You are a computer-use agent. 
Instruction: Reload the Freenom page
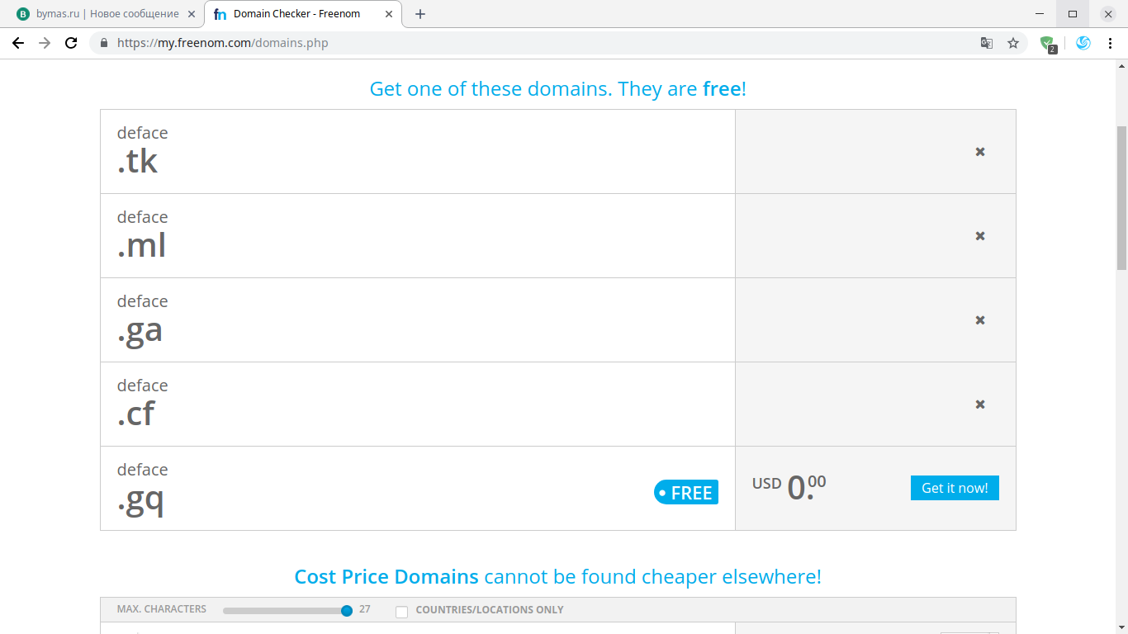(x=71, y=43)
